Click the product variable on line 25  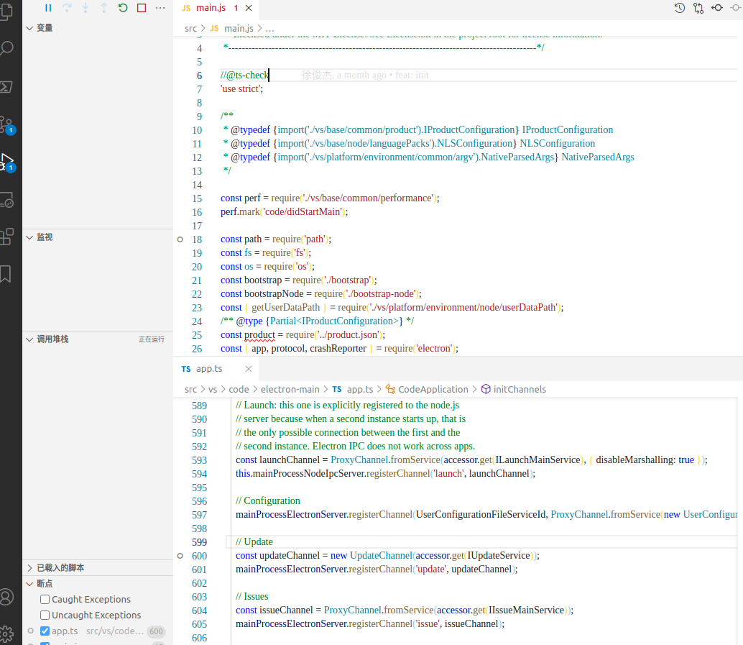[259, 335]
